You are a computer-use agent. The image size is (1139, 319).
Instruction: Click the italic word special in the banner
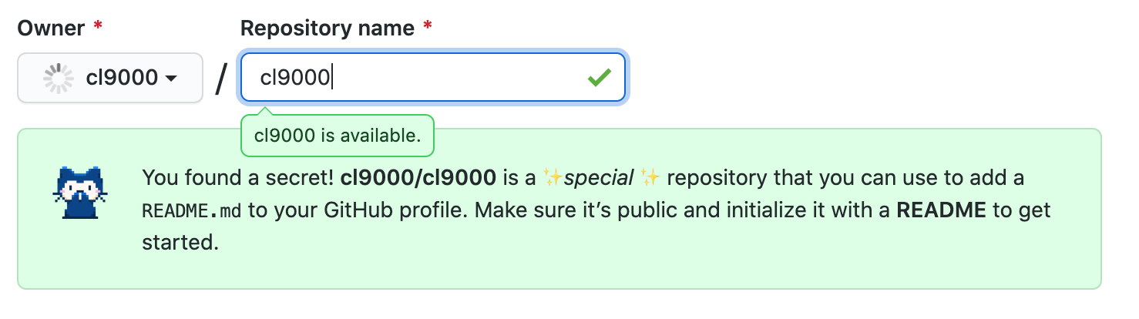pyautogui.click(x=599, y=179)
